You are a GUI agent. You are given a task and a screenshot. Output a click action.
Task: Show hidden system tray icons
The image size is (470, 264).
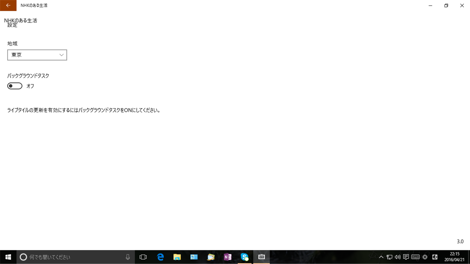click(381, 257)
